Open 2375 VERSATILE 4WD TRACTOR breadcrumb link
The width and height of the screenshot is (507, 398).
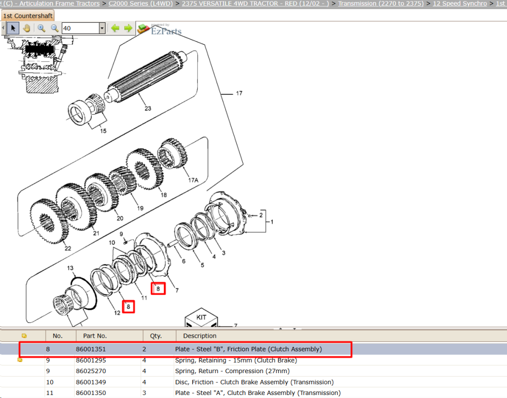256,4
